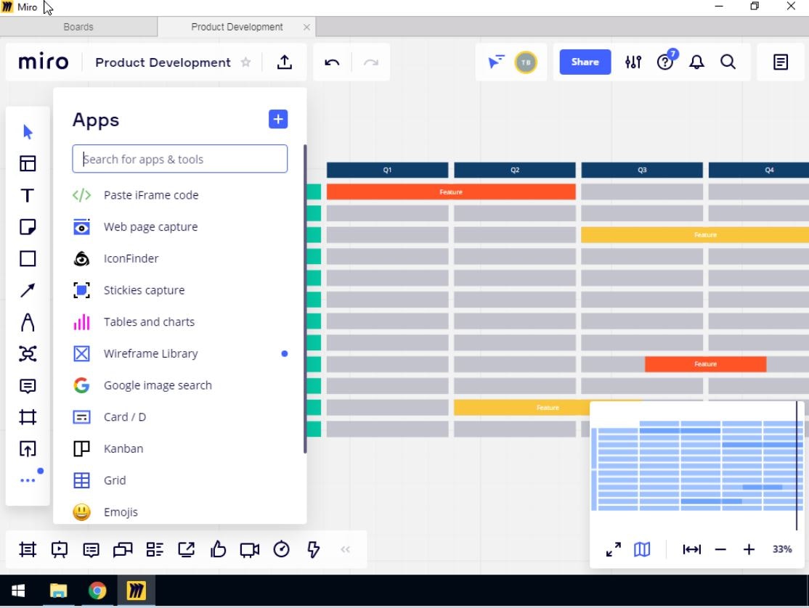Viewport: 809px width, 608px height.
Task: Select the Sticky note tool
Action: [28, 226]
